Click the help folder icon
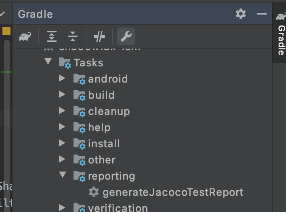Screen dimensions: 286x212 tap(79, 127)
